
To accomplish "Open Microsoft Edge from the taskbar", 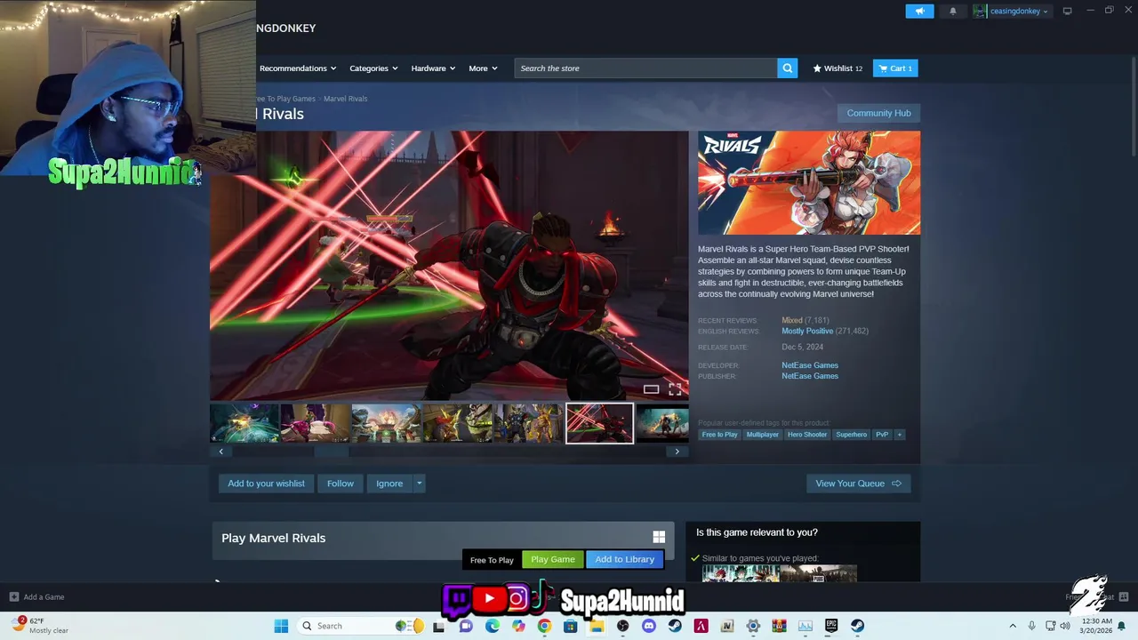I will 492,626.
